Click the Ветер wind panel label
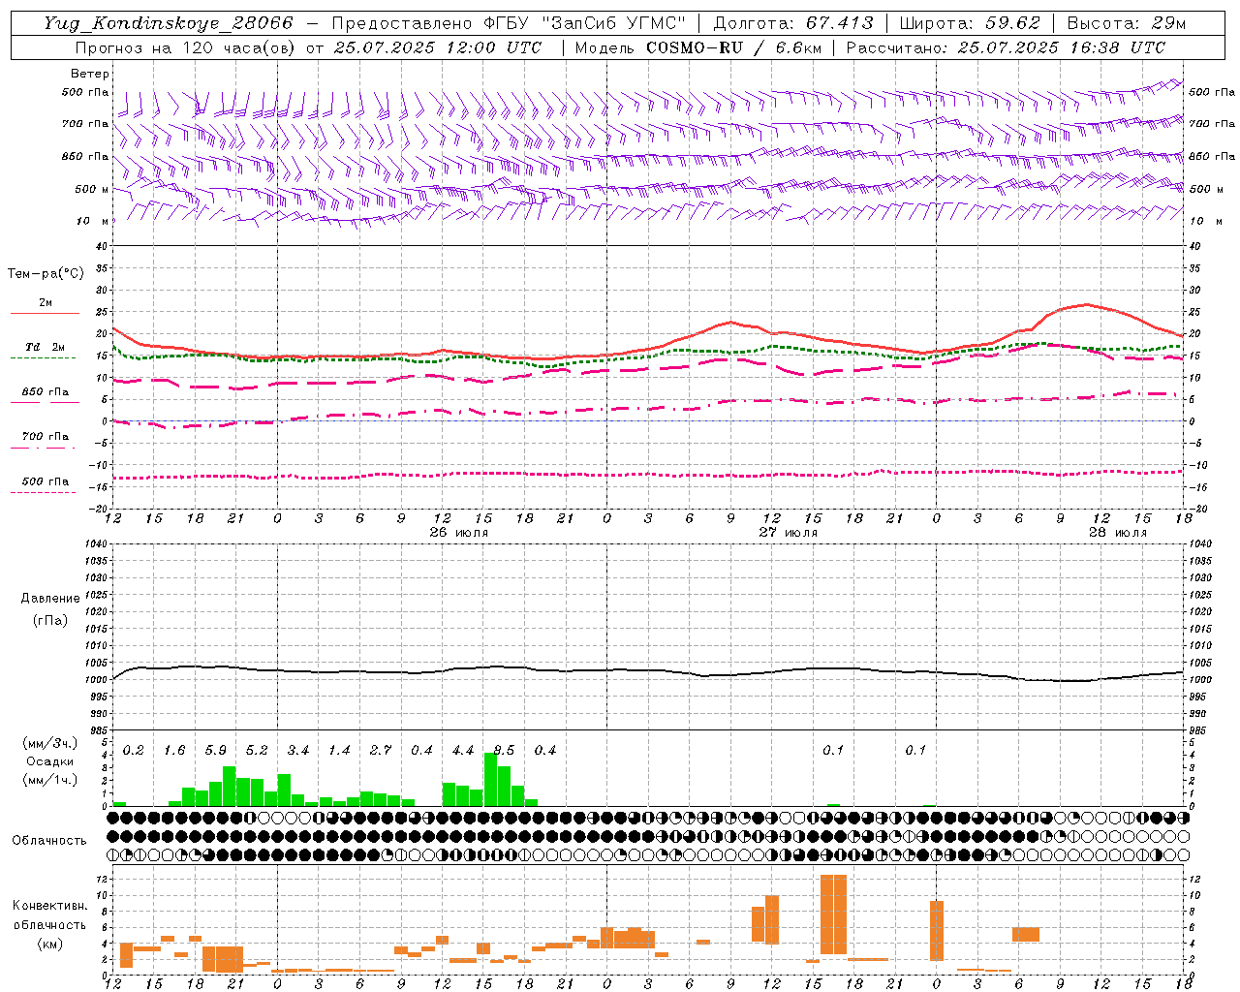The width and height of the screenshot is (1240, 992). tap(89, 74)
